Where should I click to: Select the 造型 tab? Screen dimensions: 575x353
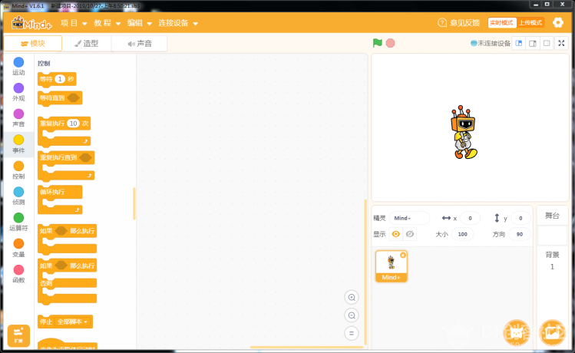point(87,43)
